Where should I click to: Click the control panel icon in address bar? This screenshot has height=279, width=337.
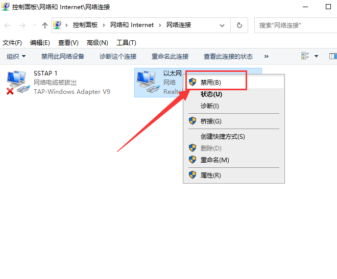(58, 25)
